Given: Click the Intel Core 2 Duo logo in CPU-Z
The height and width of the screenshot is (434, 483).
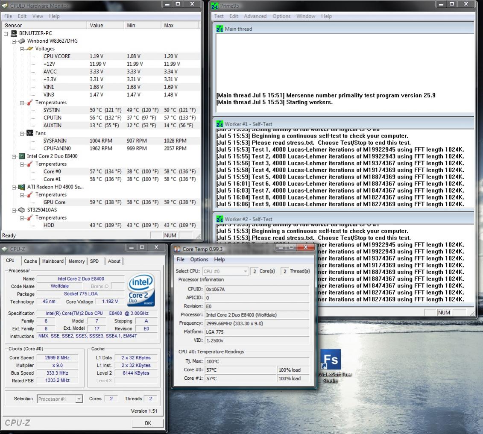Looking at the screenshot, I should coord(141,290).
